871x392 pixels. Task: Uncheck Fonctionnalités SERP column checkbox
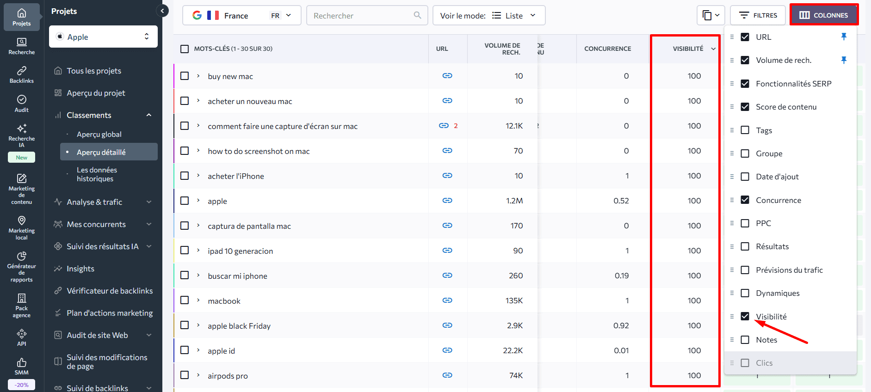(x=745, y=84)
